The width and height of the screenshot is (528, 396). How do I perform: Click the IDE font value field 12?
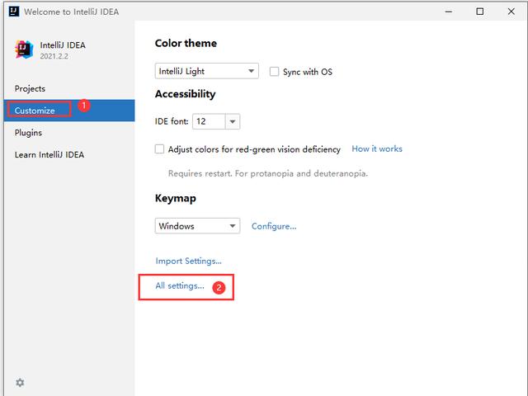(x=209, y=121)
